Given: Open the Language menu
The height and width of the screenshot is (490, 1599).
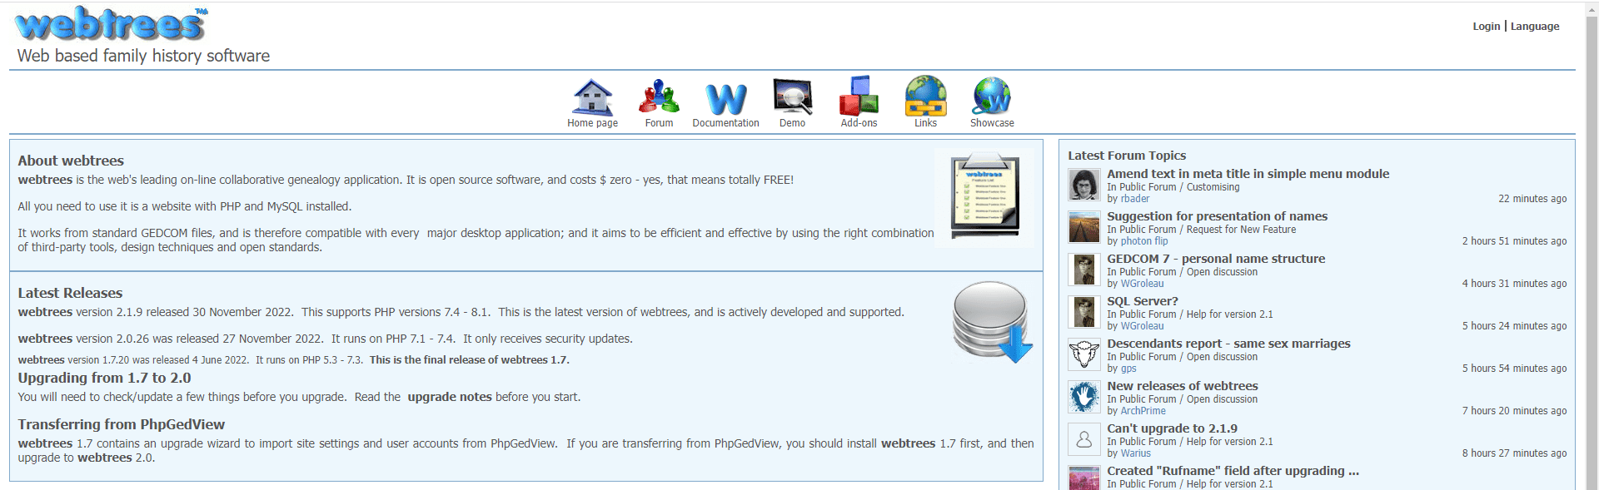Looking at the screenshot, I should pos(1535,27).
